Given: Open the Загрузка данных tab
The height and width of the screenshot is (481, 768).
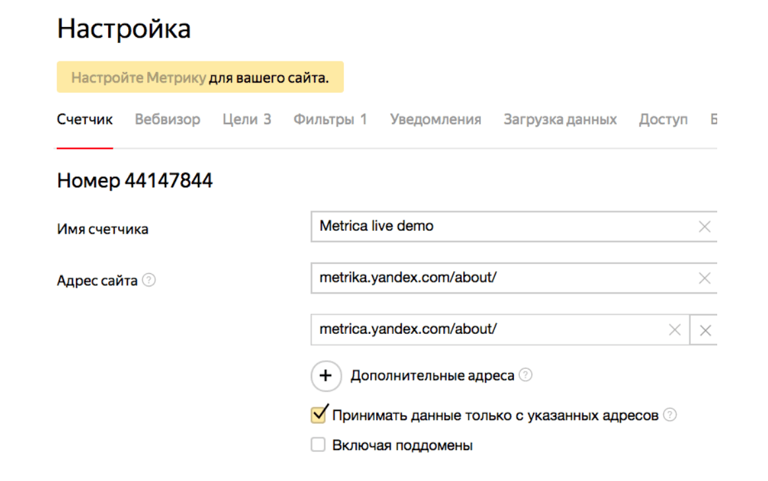Looking at the screenshot, I should pyautogui.click(x=560, y=119).
